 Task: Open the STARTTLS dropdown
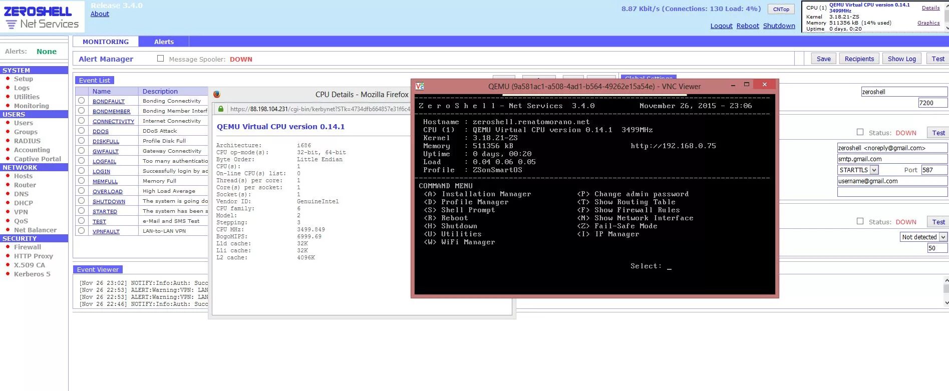[x=858, y=170]
